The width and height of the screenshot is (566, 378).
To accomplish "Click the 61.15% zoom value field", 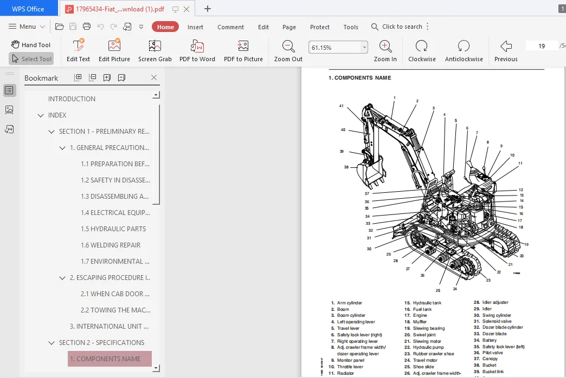I will [x=335, y=47].
